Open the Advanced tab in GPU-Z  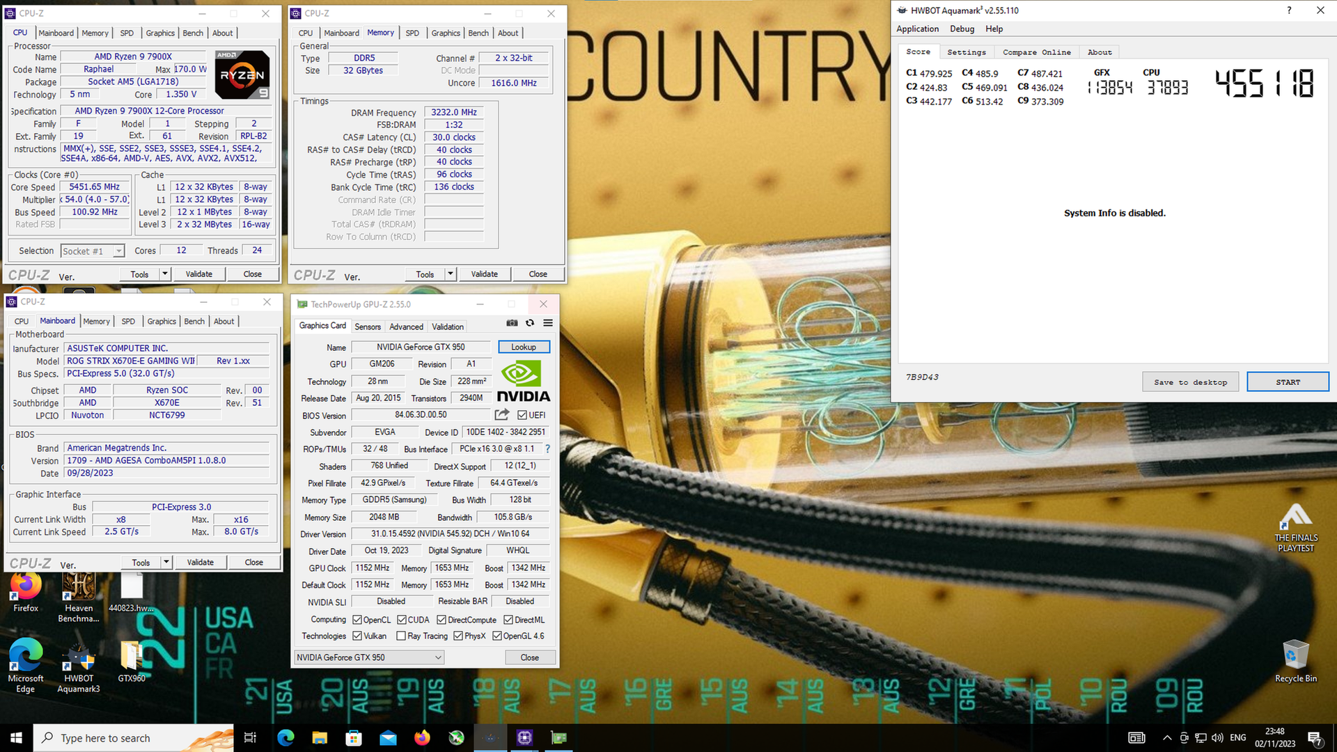[x=406, y=327]
